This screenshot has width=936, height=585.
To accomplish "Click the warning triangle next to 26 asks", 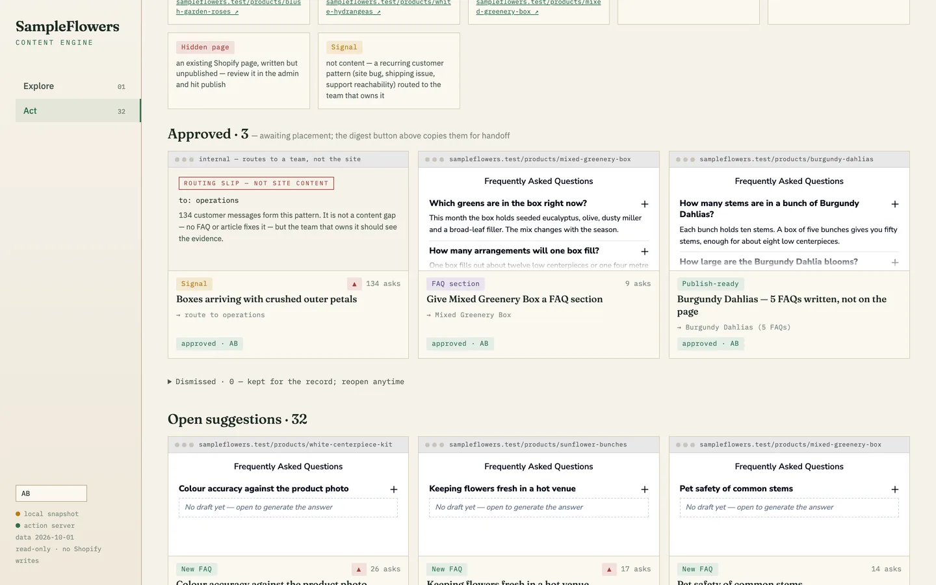I will [x=359, y=569].
